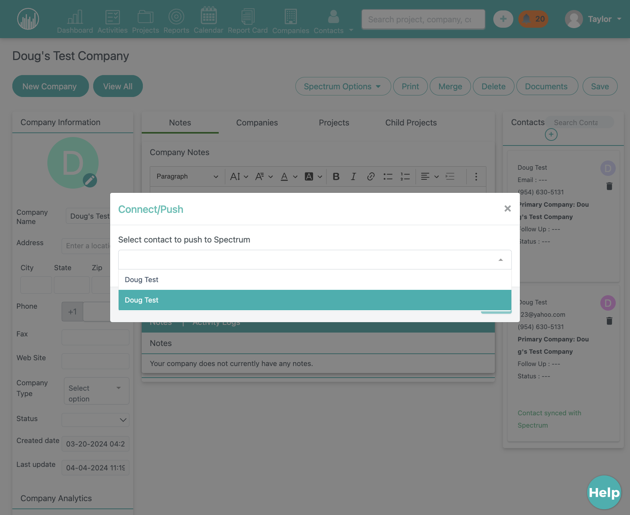
Task: Open the Status dropdown
Action: (96, 420)
